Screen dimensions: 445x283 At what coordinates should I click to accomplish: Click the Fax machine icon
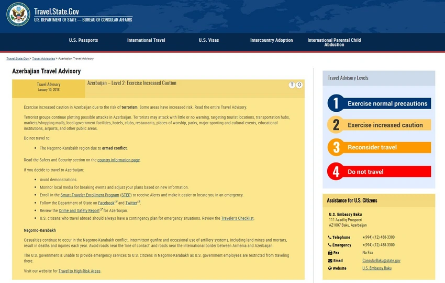click(x=330, y=253)
